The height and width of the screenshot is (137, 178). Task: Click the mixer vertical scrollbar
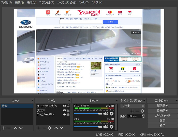(116, 117)
